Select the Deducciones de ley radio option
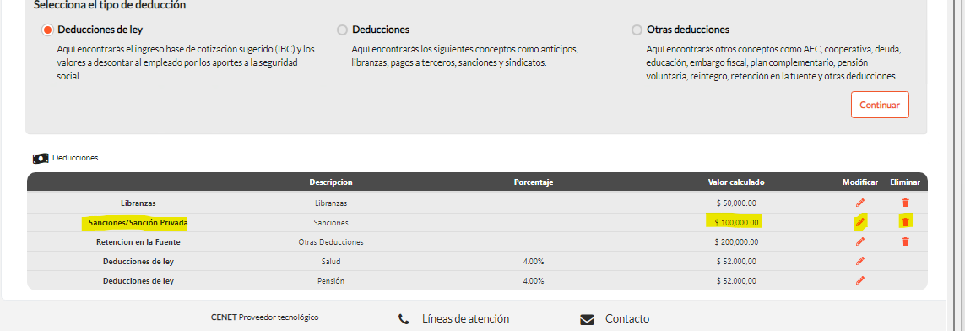The height and width of the screenshot is (331, 965). [47, 30]
